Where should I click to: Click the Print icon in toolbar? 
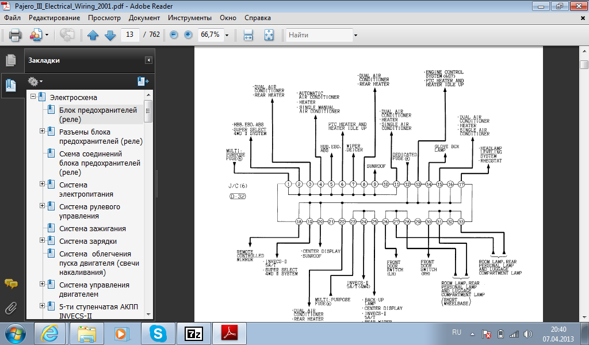[x=16, y=35]
